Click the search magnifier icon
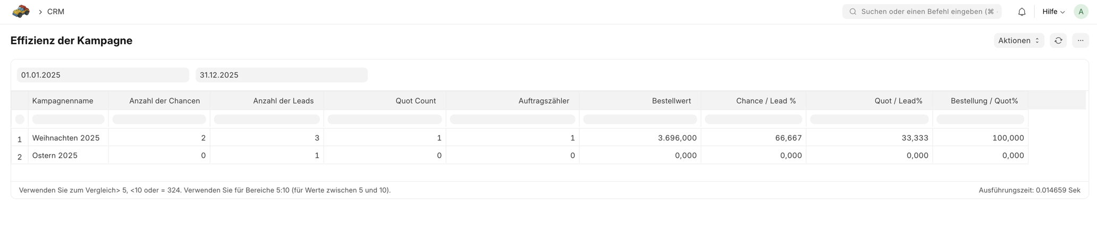 (853, 12)
